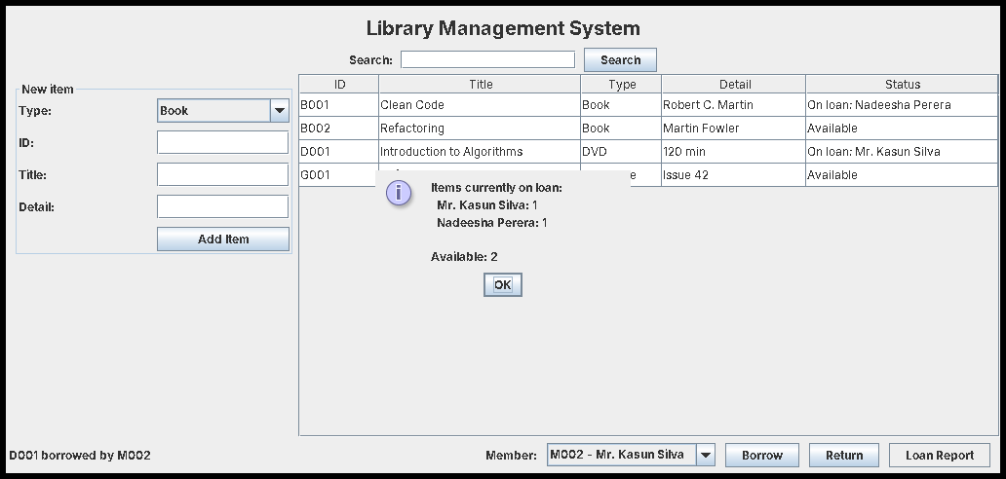Select the On loan: Nadeesha Perera status cell

click(902, 105)
